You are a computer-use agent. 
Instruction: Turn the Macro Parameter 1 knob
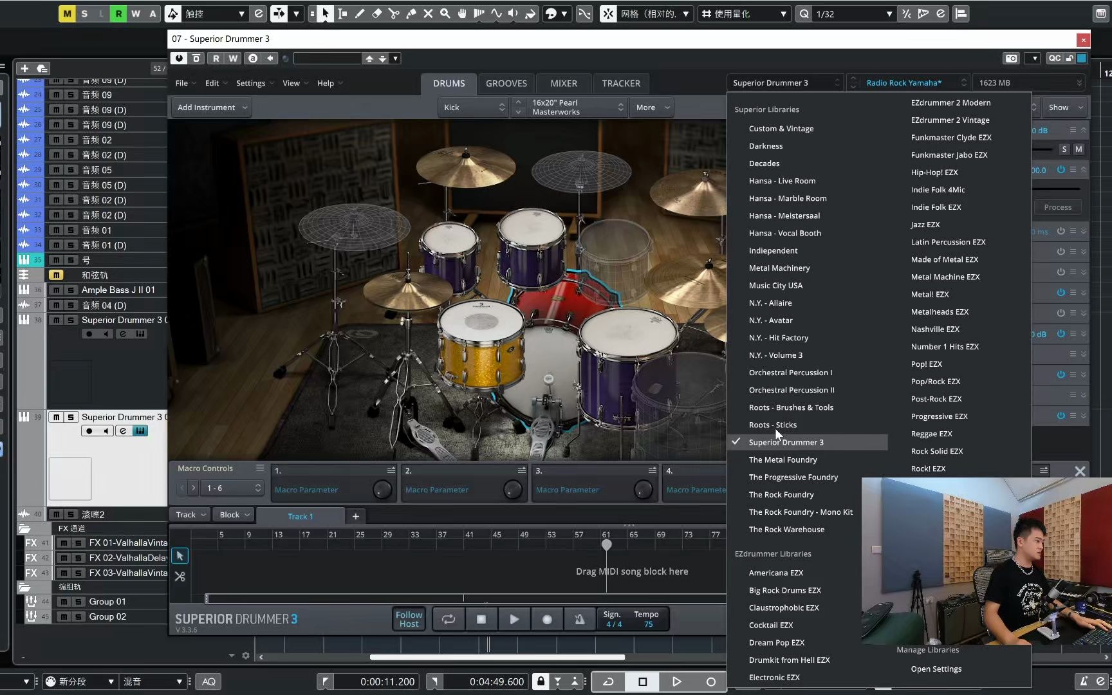pos(382,490)
